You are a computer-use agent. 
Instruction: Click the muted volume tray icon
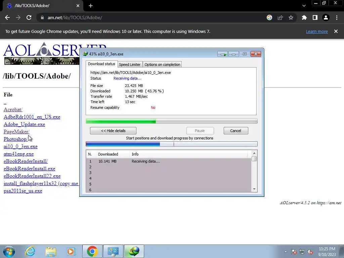[x=310, y=252]
